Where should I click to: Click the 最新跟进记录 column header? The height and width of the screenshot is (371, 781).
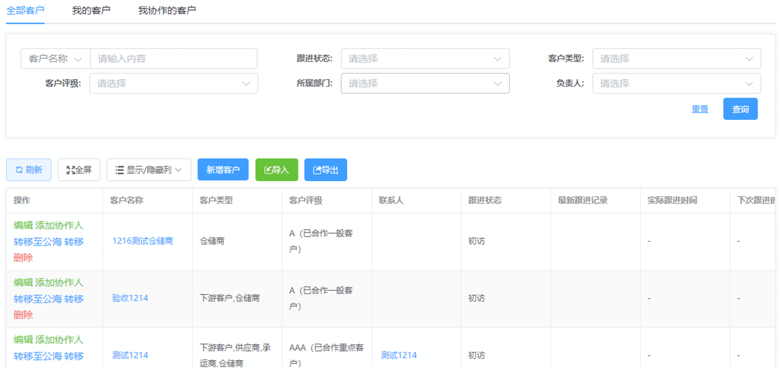pyautogui.click(x=583, y=201)
